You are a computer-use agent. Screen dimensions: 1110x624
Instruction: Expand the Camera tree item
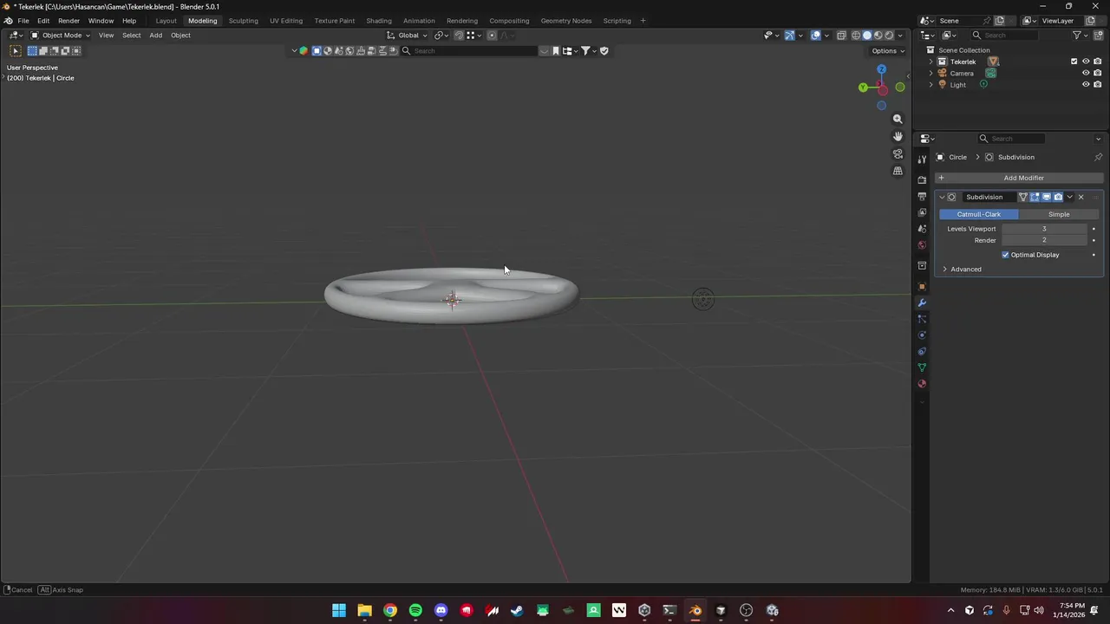(x=931, y=73)
